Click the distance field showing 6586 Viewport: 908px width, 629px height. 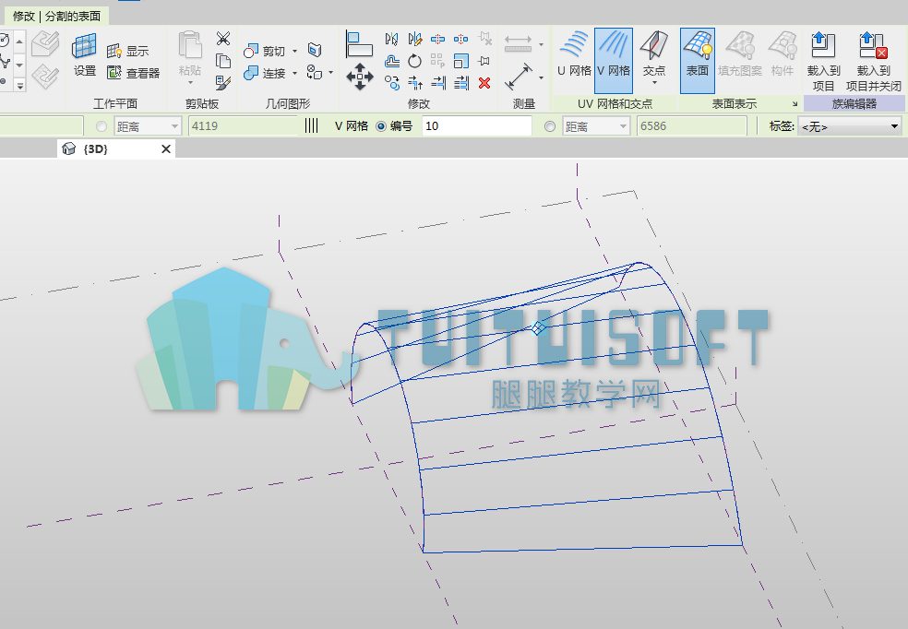click(691, 126)
